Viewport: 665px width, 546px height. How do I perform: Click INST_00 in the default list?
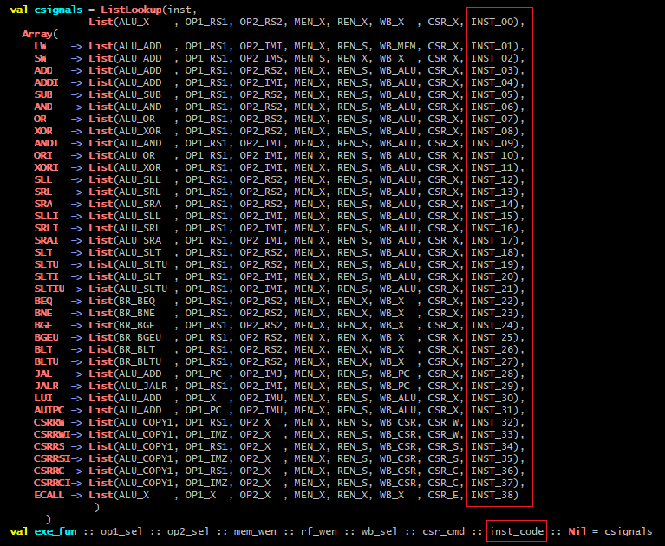click(492, 22)
